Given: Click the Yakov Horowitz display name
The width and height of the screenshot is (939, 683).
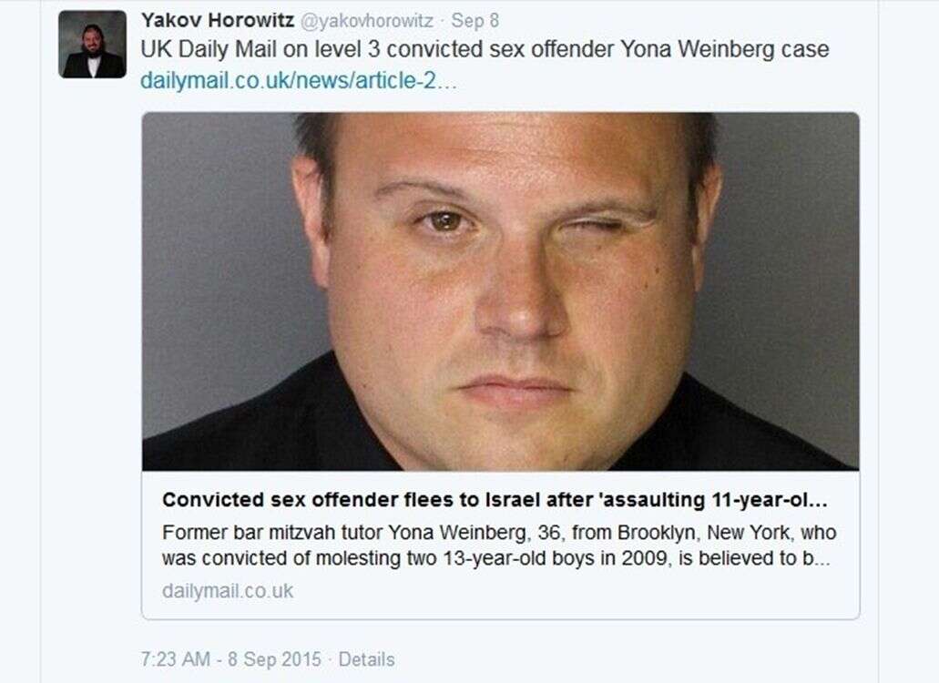Looking at the screenshot, I should point(218,20).
